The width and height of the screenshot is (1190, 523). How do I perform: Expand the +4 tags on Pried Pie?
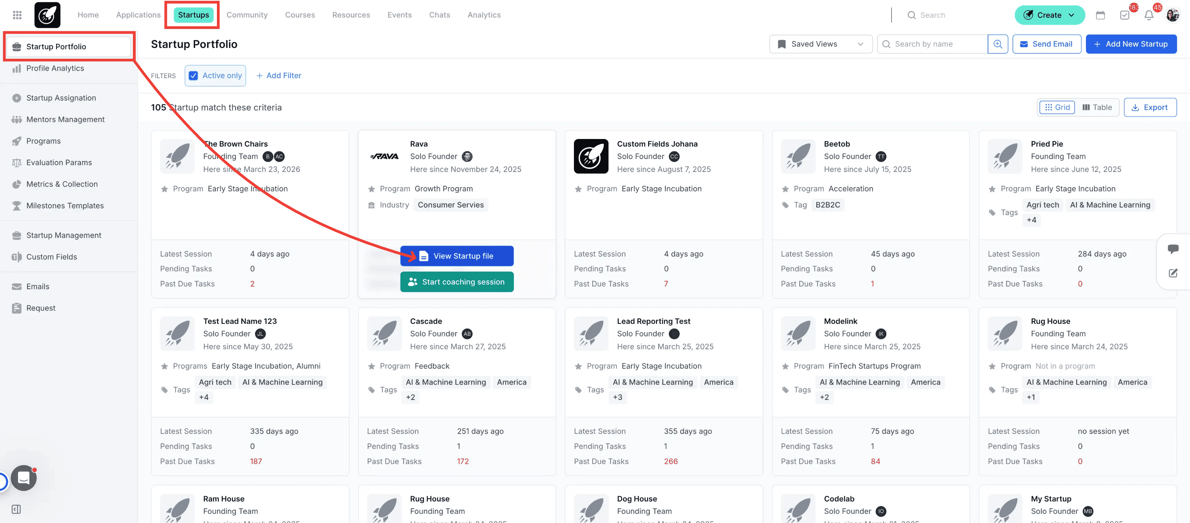1032,220
